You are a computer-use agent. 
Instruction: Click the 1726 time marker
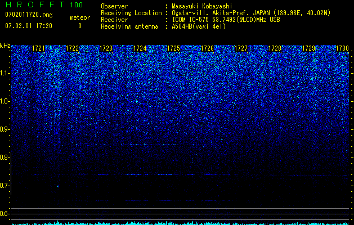(207, 48)
